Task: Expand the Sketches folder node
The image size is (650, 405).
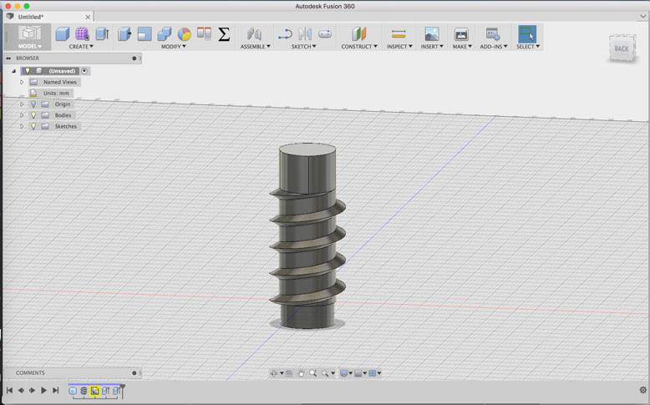Action: 22,126
